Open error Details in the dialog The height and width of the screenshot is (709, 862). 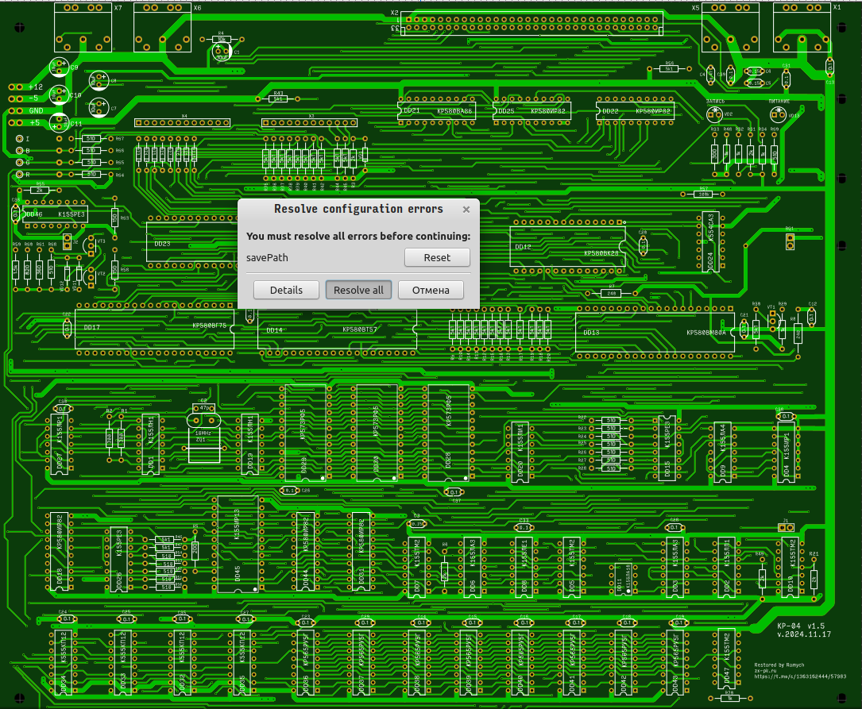click(286, 290)
